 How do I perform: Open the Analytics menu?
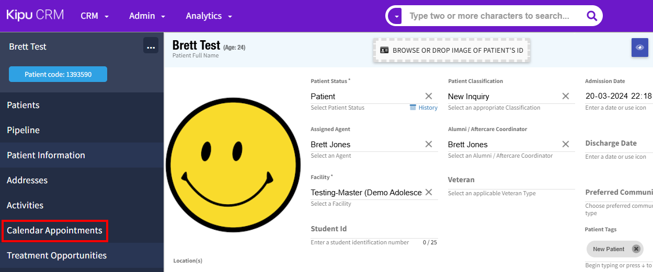[x=209, y=16]
